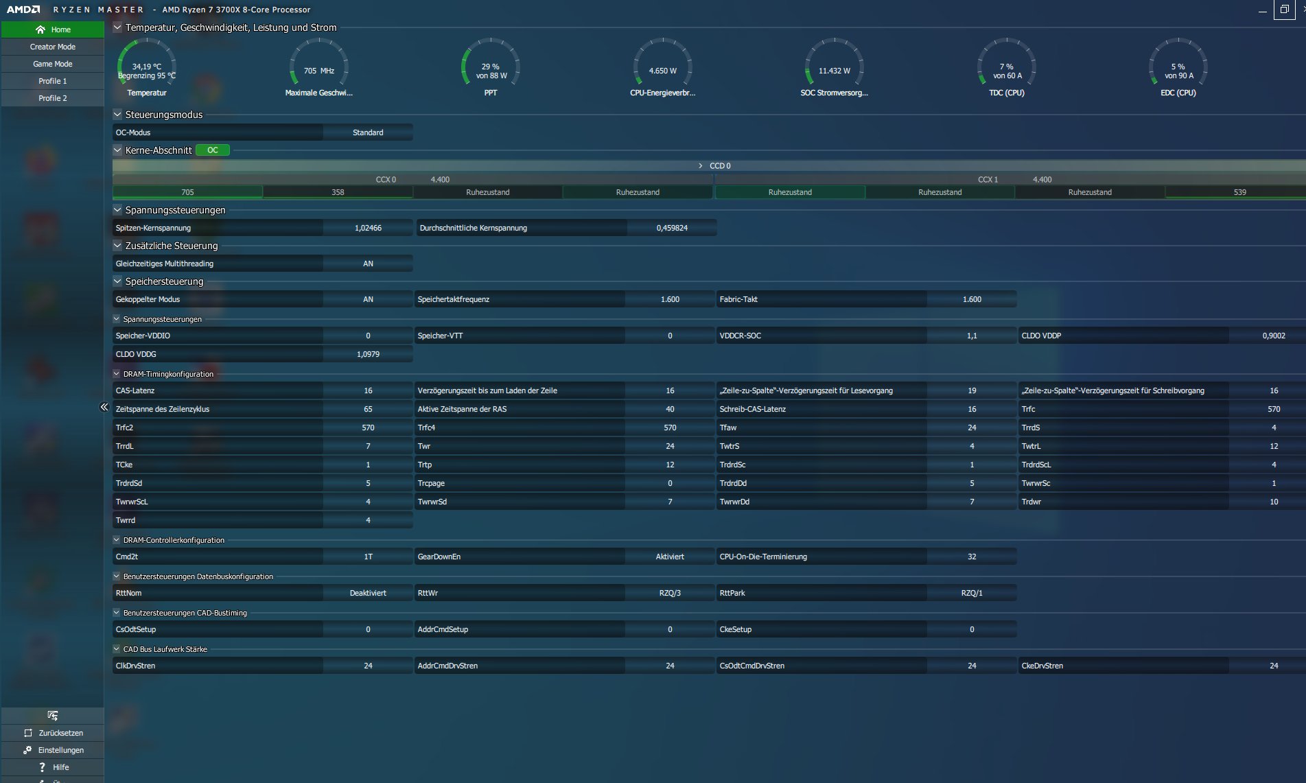
Task: Collapse Benutzersteuerungen CAD-Bustiming section
Action: [117, 613]
